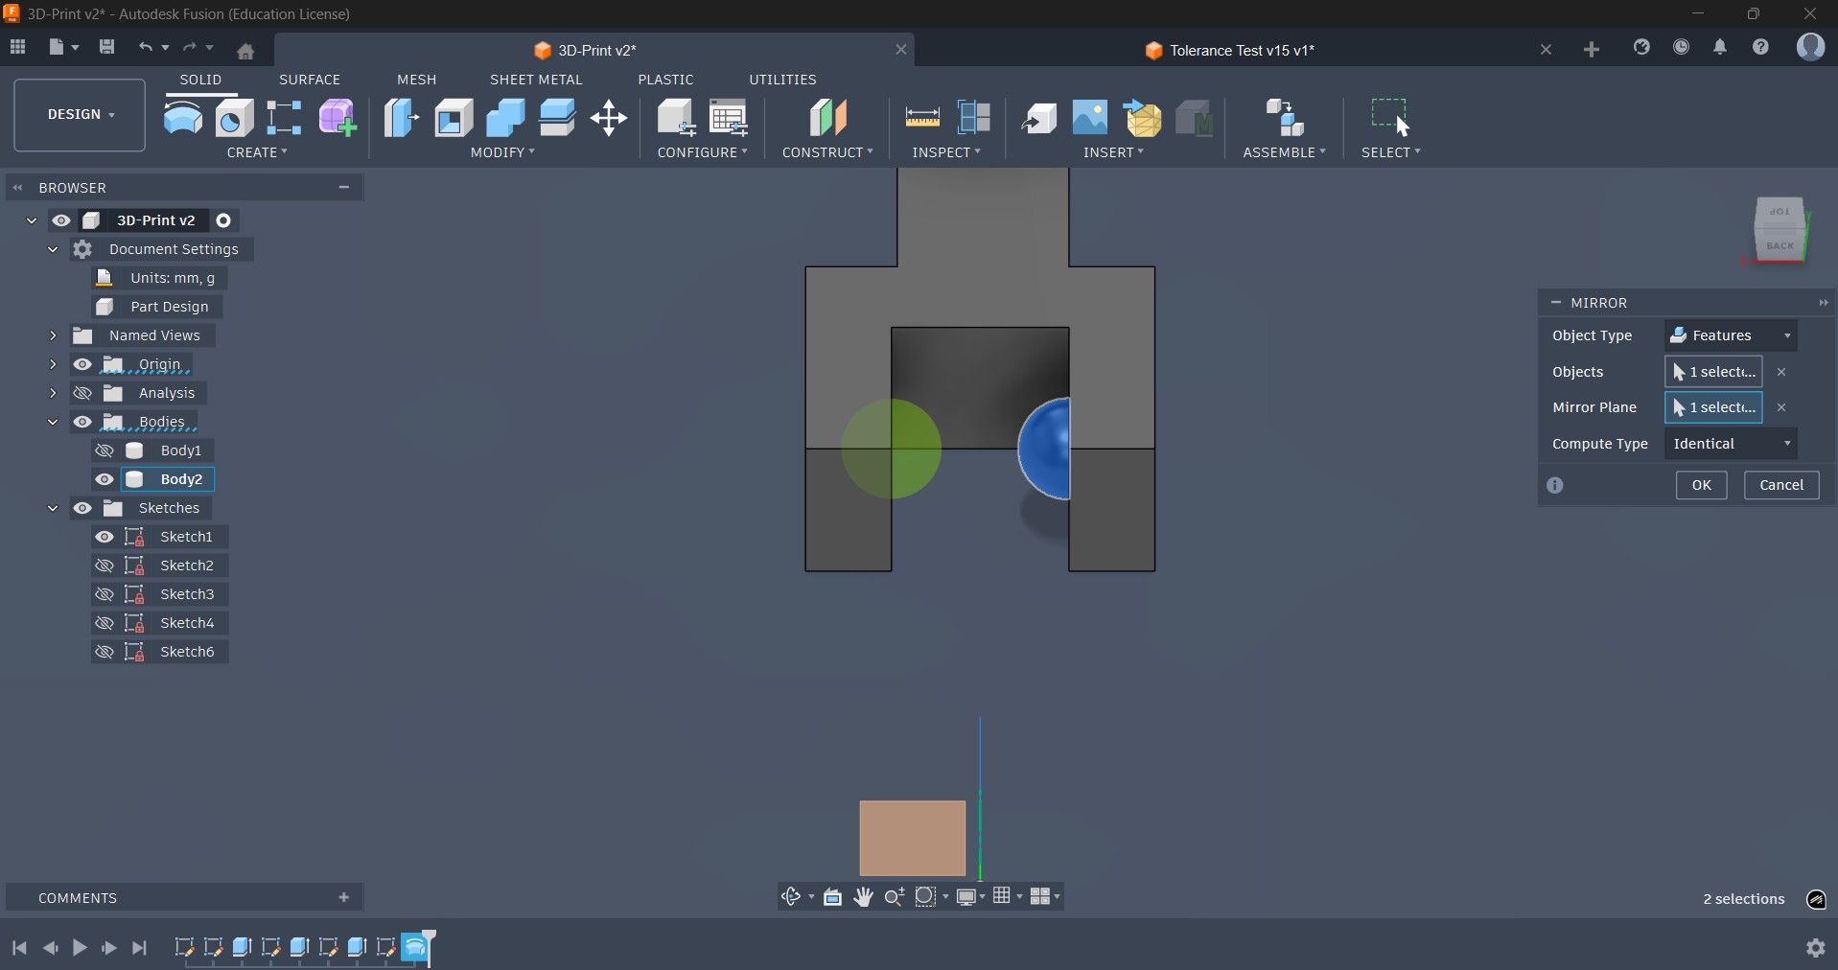1838x970 pixels.
Task: Switch to the Utilities tab
Action: [782, 80]
